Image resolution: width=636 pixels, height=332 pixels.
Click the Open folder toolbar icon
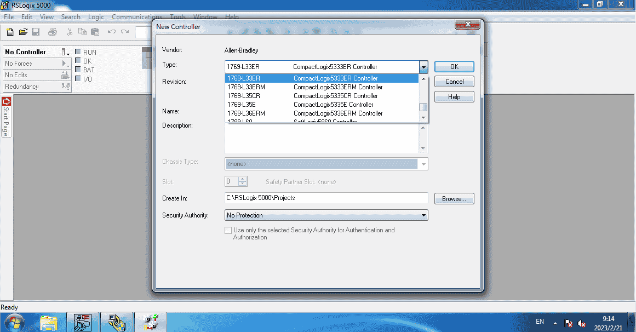pos(23,32)
